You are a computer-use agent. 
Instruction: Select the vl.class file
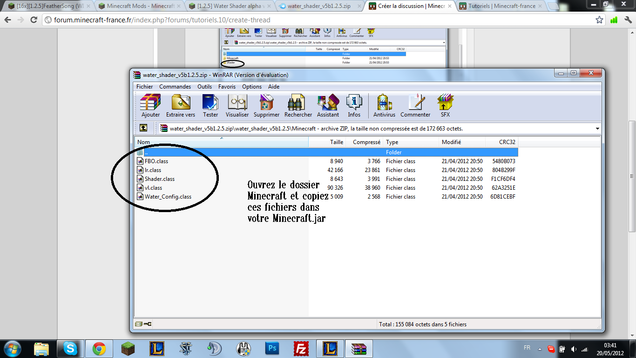[153, 188]
